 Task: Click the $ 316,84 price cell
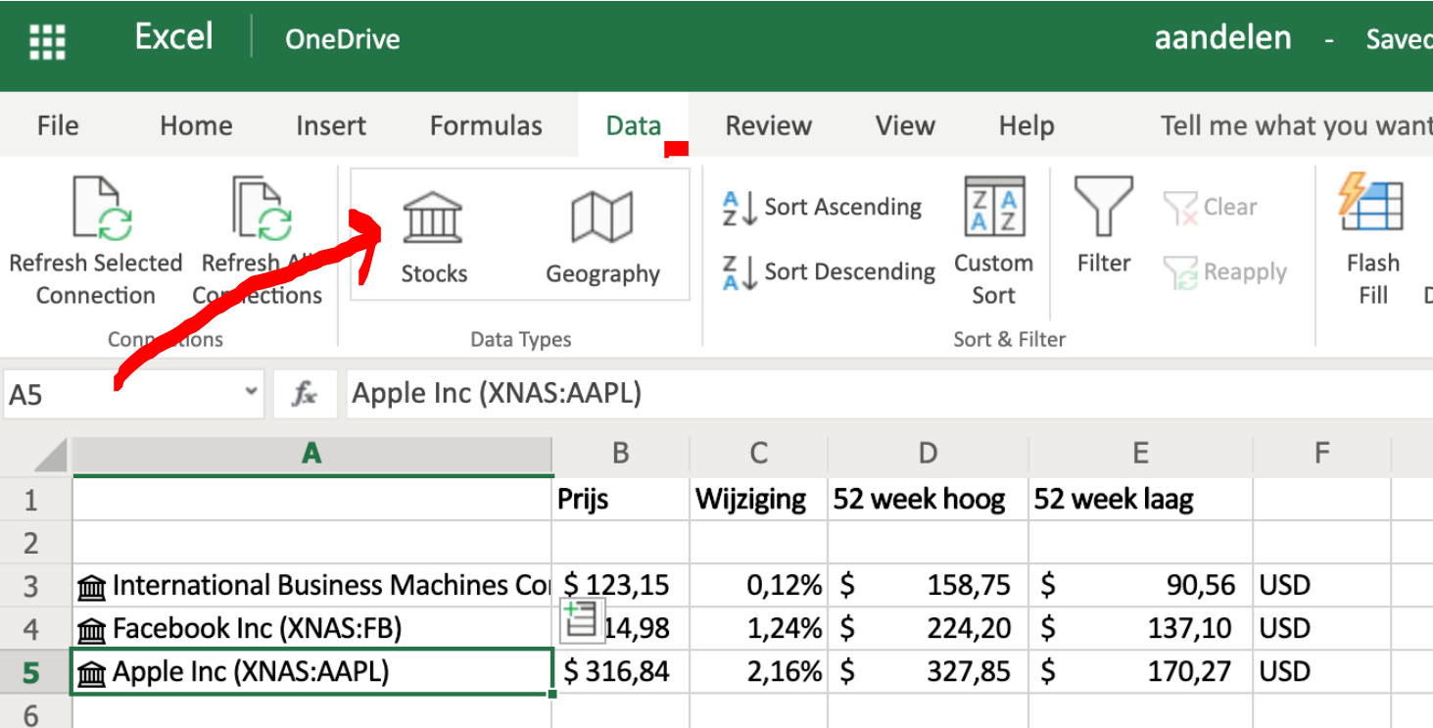point(621,672)
